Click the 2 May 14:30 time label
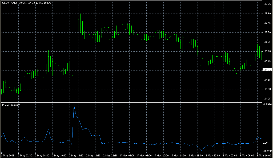 click(x=76, y=156)
